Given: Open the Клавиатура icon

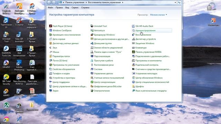Looking at the screenshot, I should pyautogui.click(x=133, y=48).
